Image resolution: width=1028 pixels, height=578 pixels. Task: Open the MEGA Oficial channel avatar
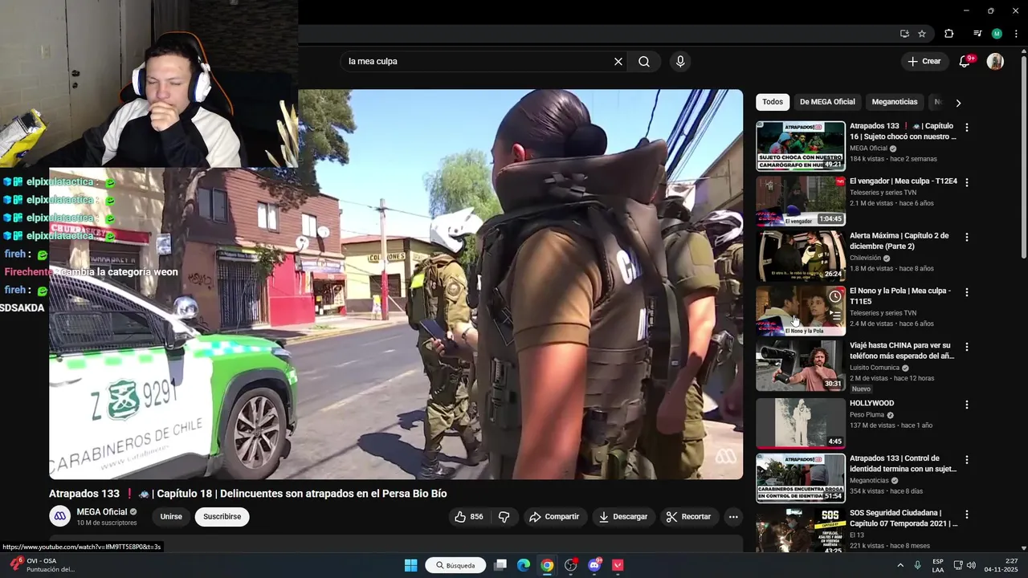click(x=60, y=516)
